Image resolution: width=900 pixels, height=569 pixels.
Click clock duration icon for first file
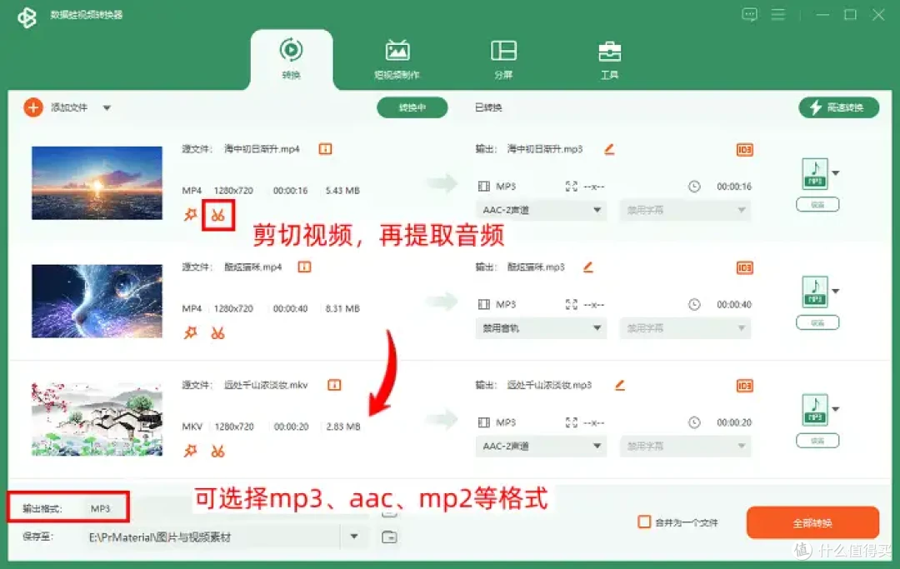point(694,187)
